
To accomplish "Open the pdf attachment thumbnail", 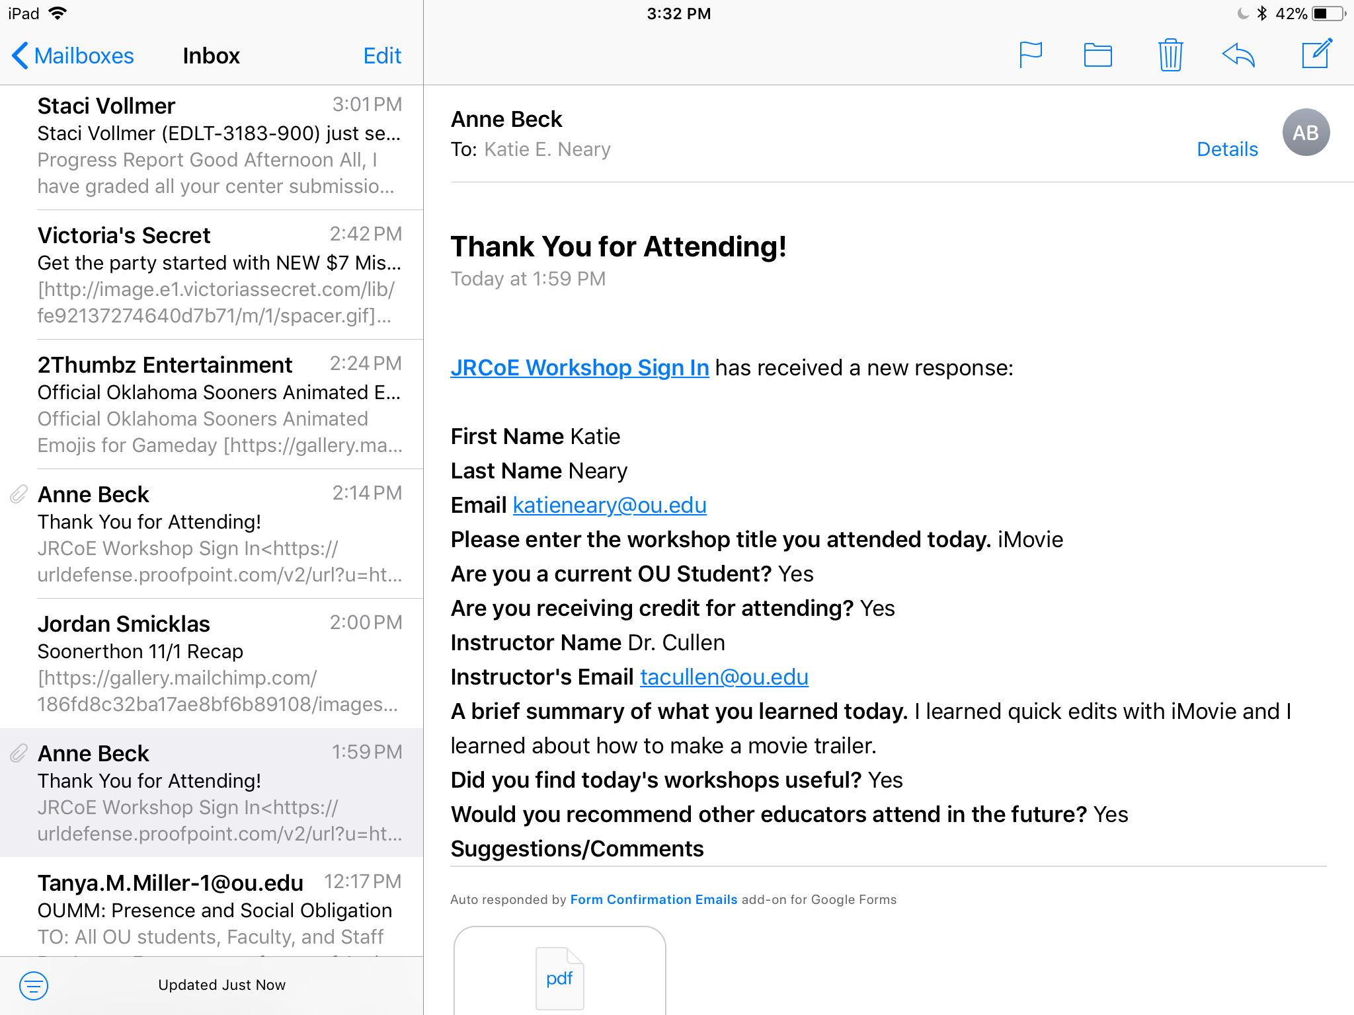I will tap(559, 977).
